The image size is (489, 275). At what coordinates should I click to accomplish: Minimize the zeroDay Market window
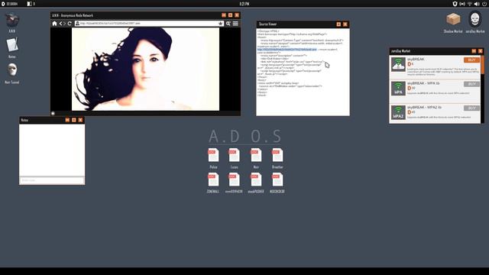click(x=474, y=51)
